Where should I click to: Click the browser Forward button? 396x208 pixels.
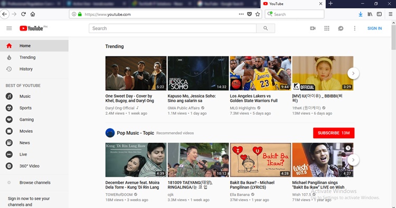[14, 14]
